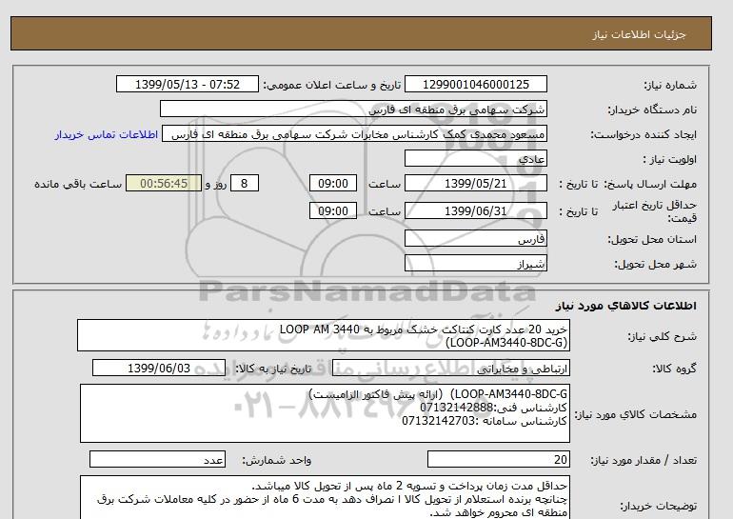This screenshot has width=733, height=519.
Task: Click the label مشخصات کالای مورد نیاز
Action: coord(636,414)
